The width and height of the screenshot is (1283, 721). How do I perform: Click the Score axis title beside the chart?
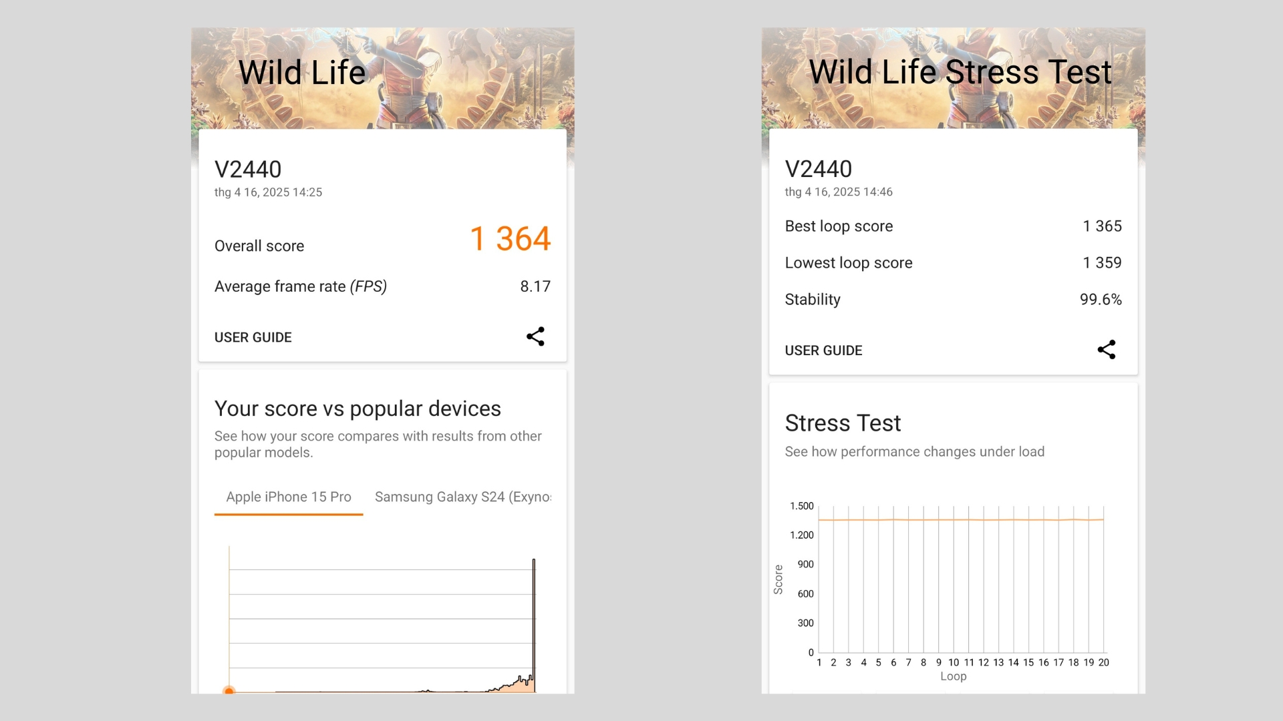(778, 579)
